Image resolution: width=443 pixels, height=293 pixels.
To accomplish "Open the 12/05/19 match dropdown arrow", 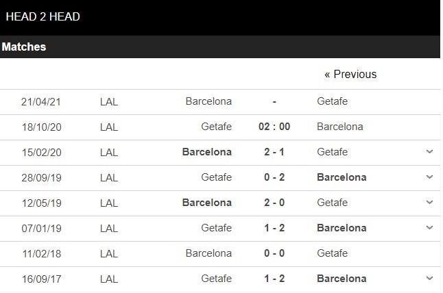I will pos(429,203).
